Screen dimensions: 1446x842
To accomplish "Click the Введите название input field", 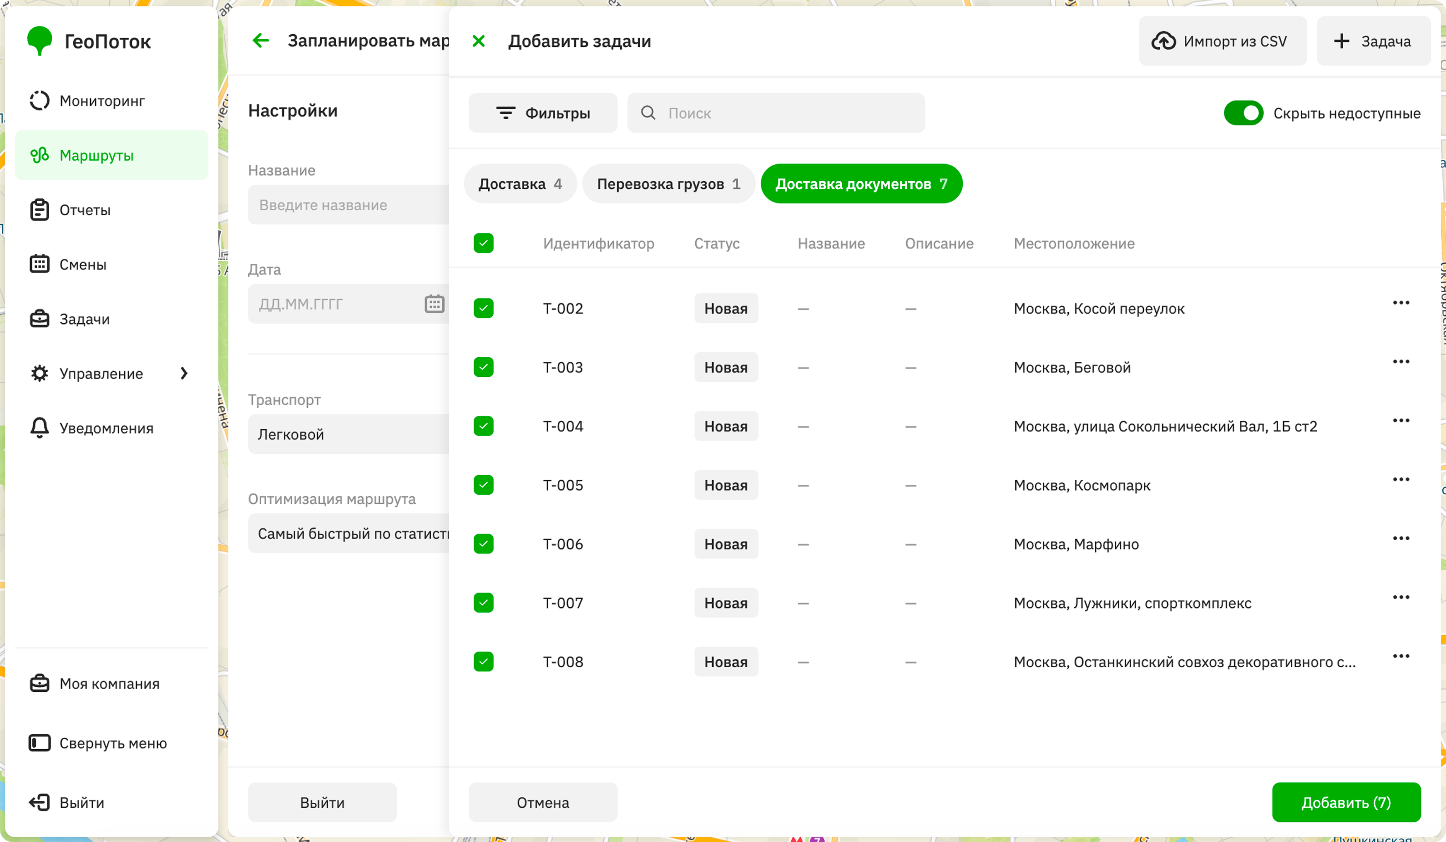I will pyautogui.click(x=348, y=205).
